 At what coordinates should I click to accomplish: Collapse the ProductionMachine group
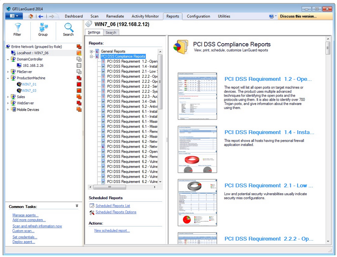pos(8,78)
